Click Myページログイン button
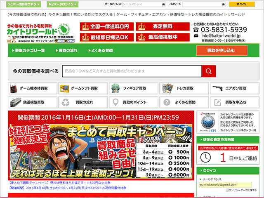The image size is (264, 198). (62, 4)
